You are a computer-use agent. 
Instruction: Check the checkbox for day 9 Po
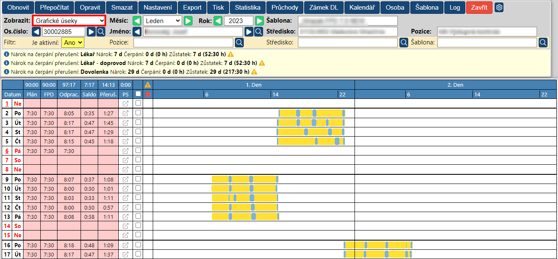coord(138,179)
